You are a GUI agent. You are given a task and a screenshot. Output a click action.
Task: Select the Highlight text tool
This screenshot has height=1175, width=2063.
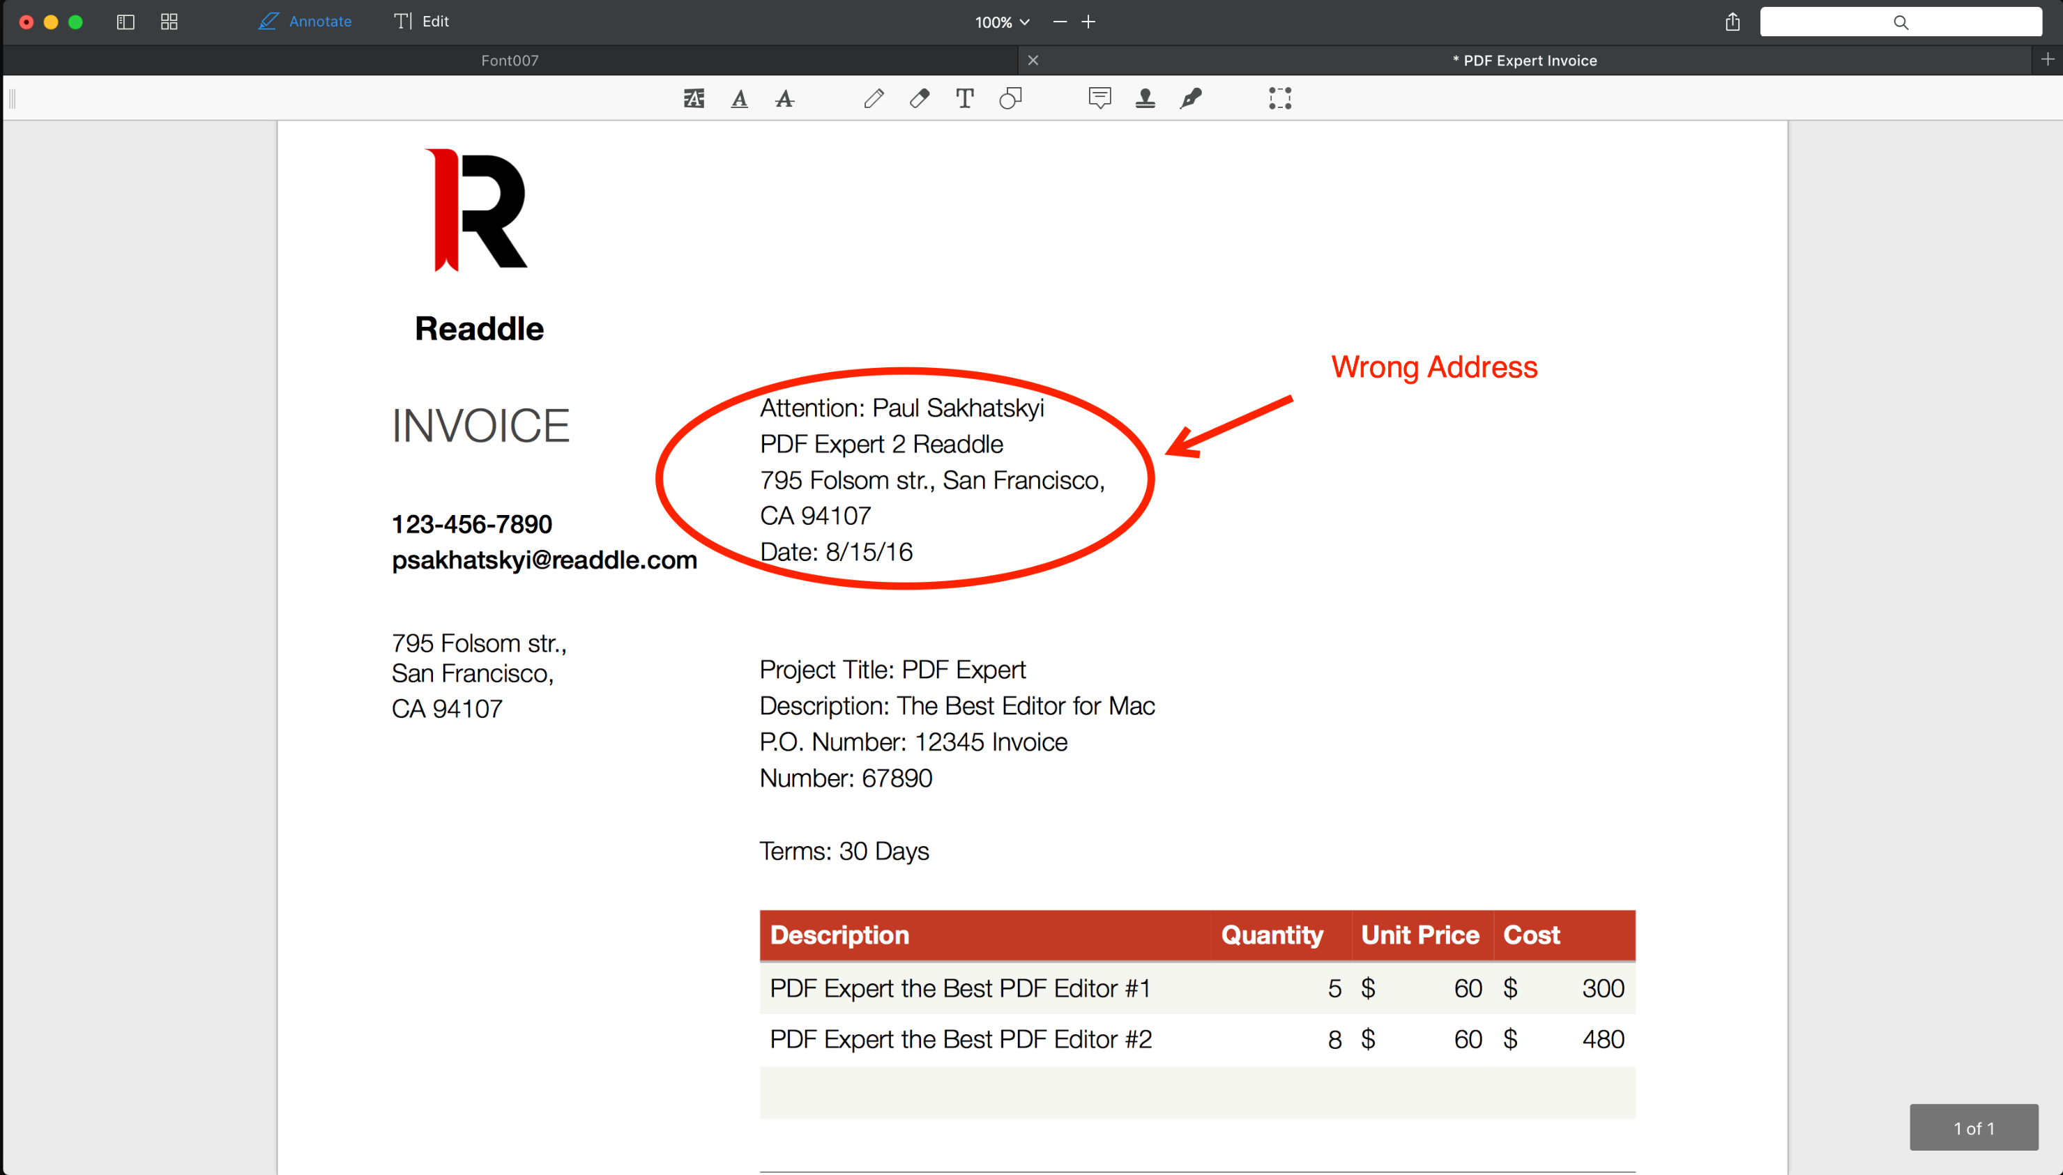(x=694, y=98)
